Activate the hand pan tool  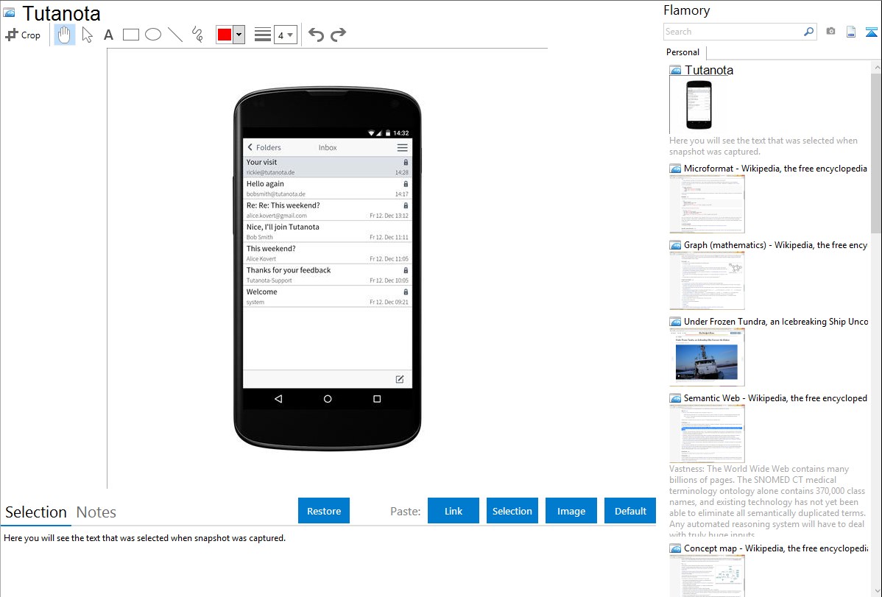[64, 35]
